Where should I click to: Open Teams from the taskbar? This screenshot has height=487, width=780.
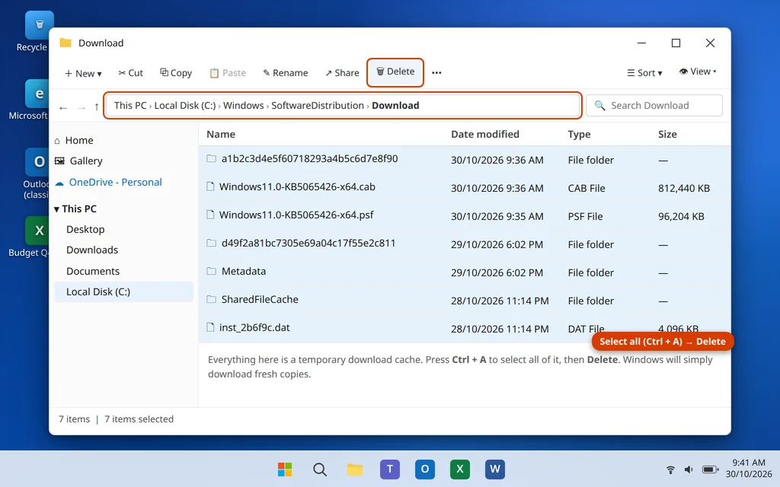coord(390,469)
